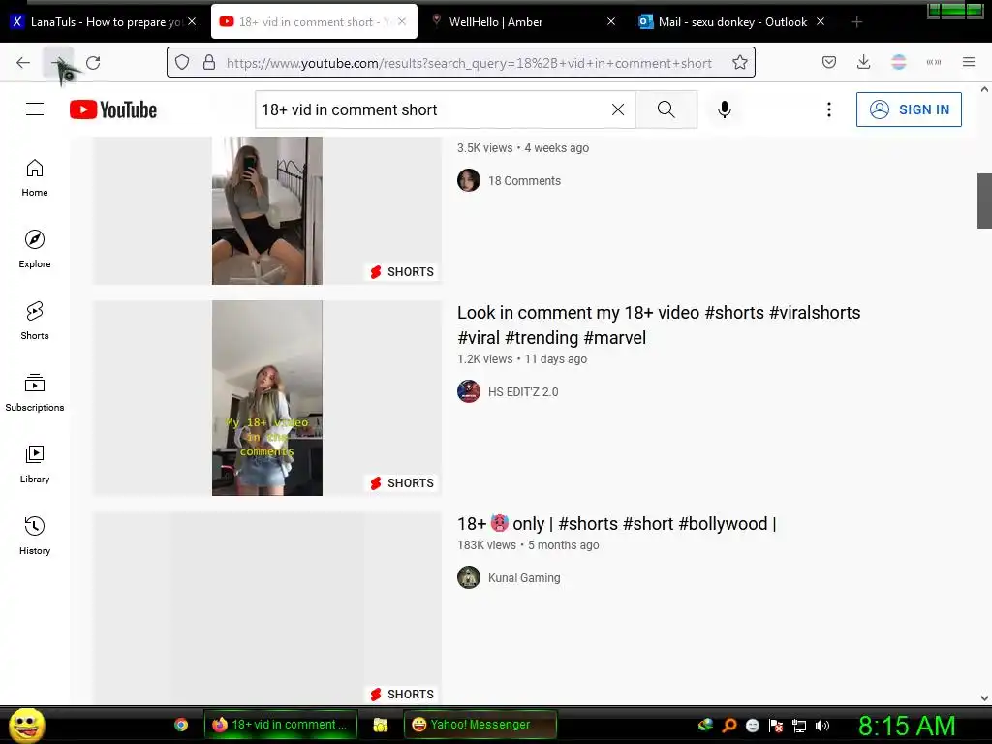View site security padlock information
Image resolution: width=992 pixels, height=744 pixels.
click(209, 62)
